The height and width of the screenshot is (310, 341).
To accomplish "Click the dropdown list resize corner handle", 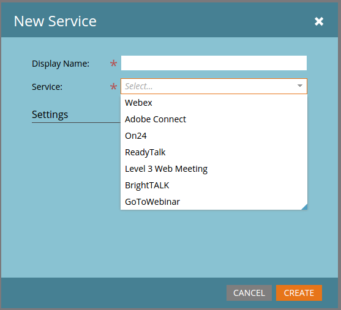I will tap(305, 207).
